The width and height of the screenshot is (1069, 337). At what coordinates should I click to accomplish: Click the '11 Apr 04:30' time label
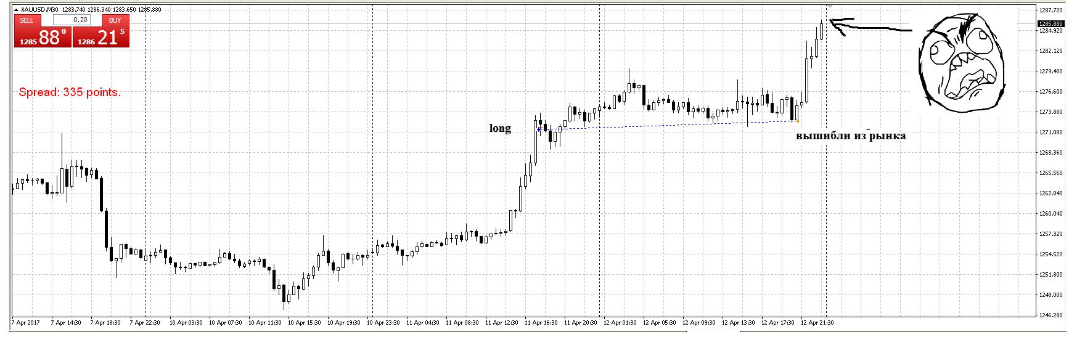[422, 323]
